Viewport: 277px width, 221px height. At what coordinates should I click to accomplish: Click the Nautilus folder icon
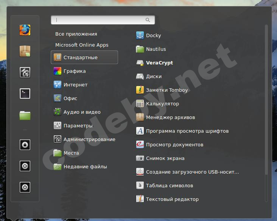click(x=140, y=49)
